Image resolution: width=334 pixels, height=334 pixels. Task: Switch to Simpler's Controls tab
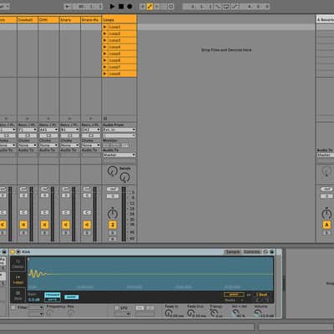(x=251, y=252)
